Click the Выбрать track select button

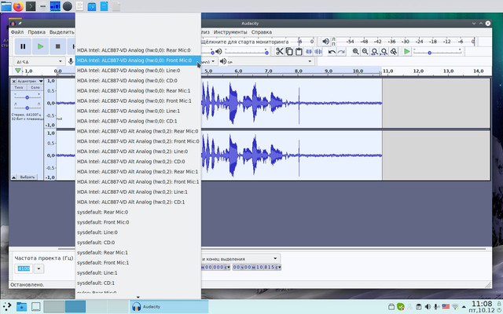click(28, 177)
